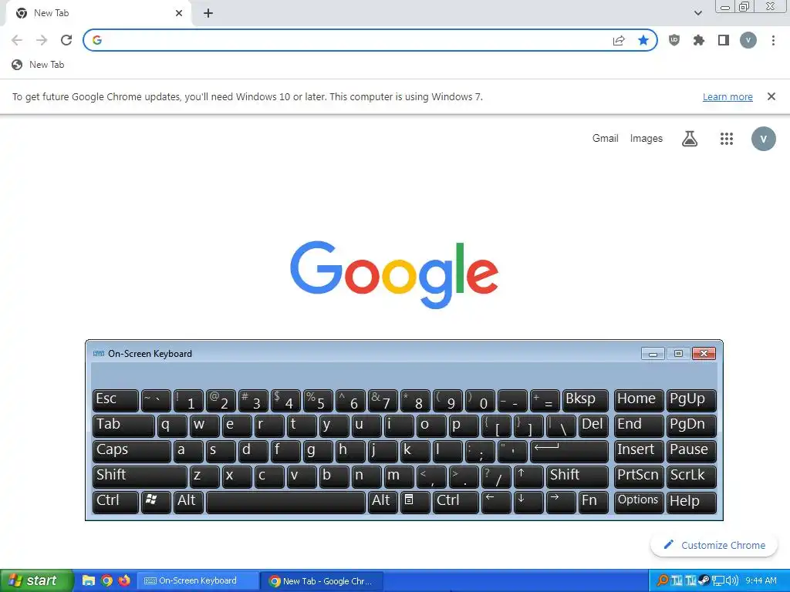This screenshot has width=790, height=592.
Task: Open the uBlock shield extension icon
Action: click(674, 40)
